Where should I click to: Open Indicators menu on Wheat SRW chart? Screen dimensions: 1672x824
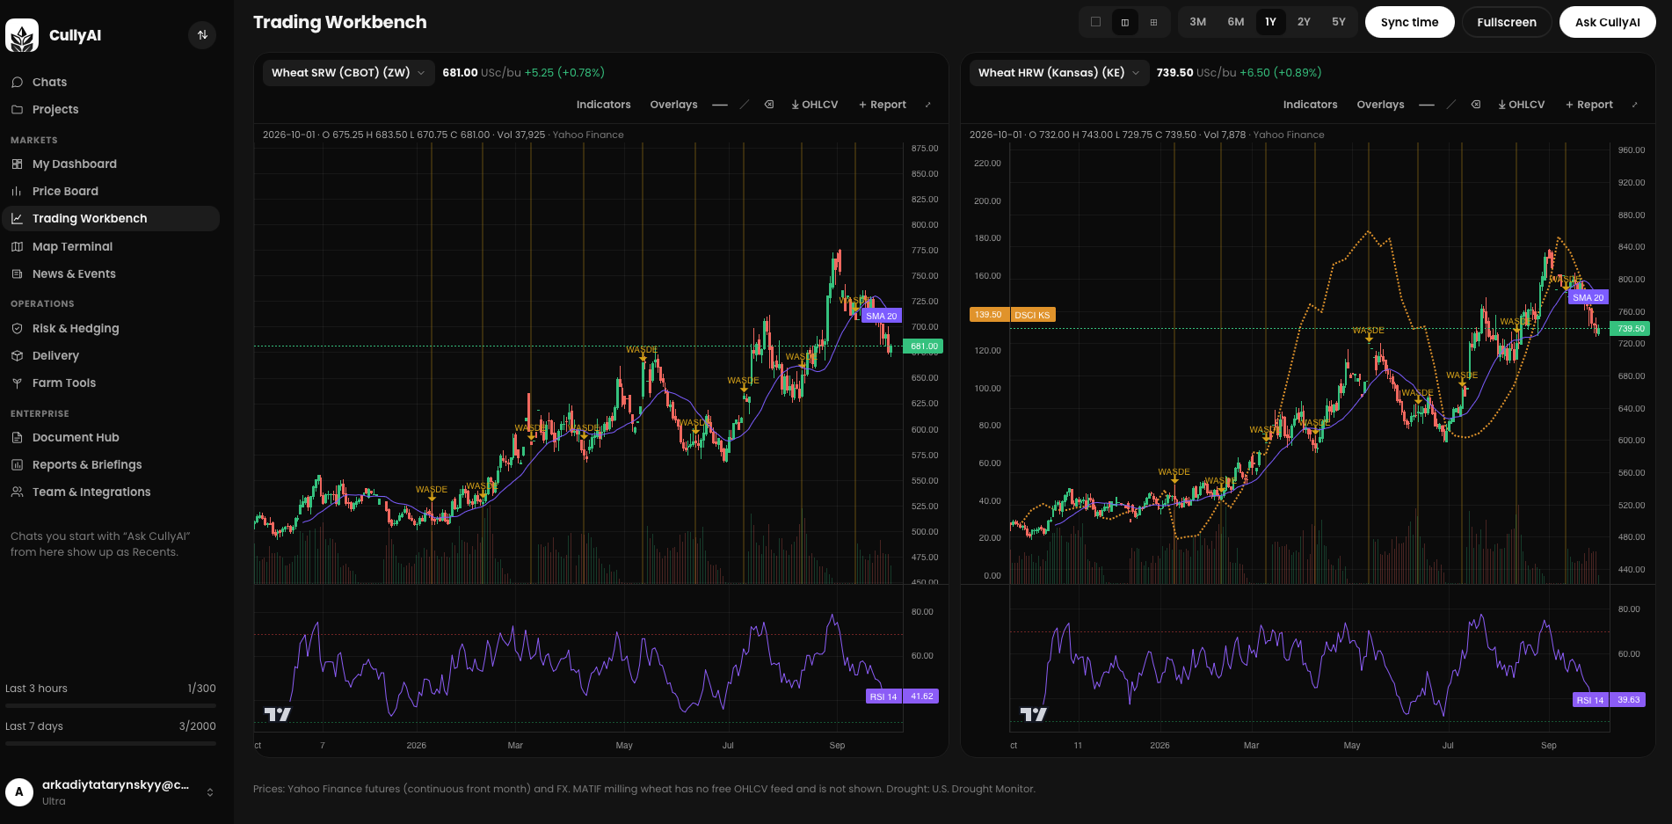(x=603, y=105)
